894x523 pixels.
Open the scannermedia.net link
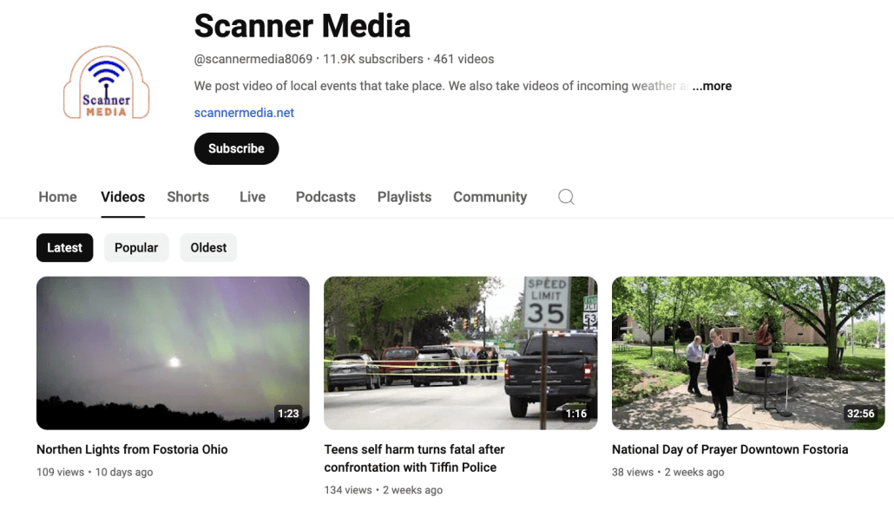(244, 113)
